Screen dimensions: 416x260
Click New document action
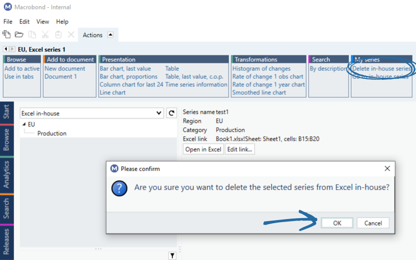(x=64, y=68)
